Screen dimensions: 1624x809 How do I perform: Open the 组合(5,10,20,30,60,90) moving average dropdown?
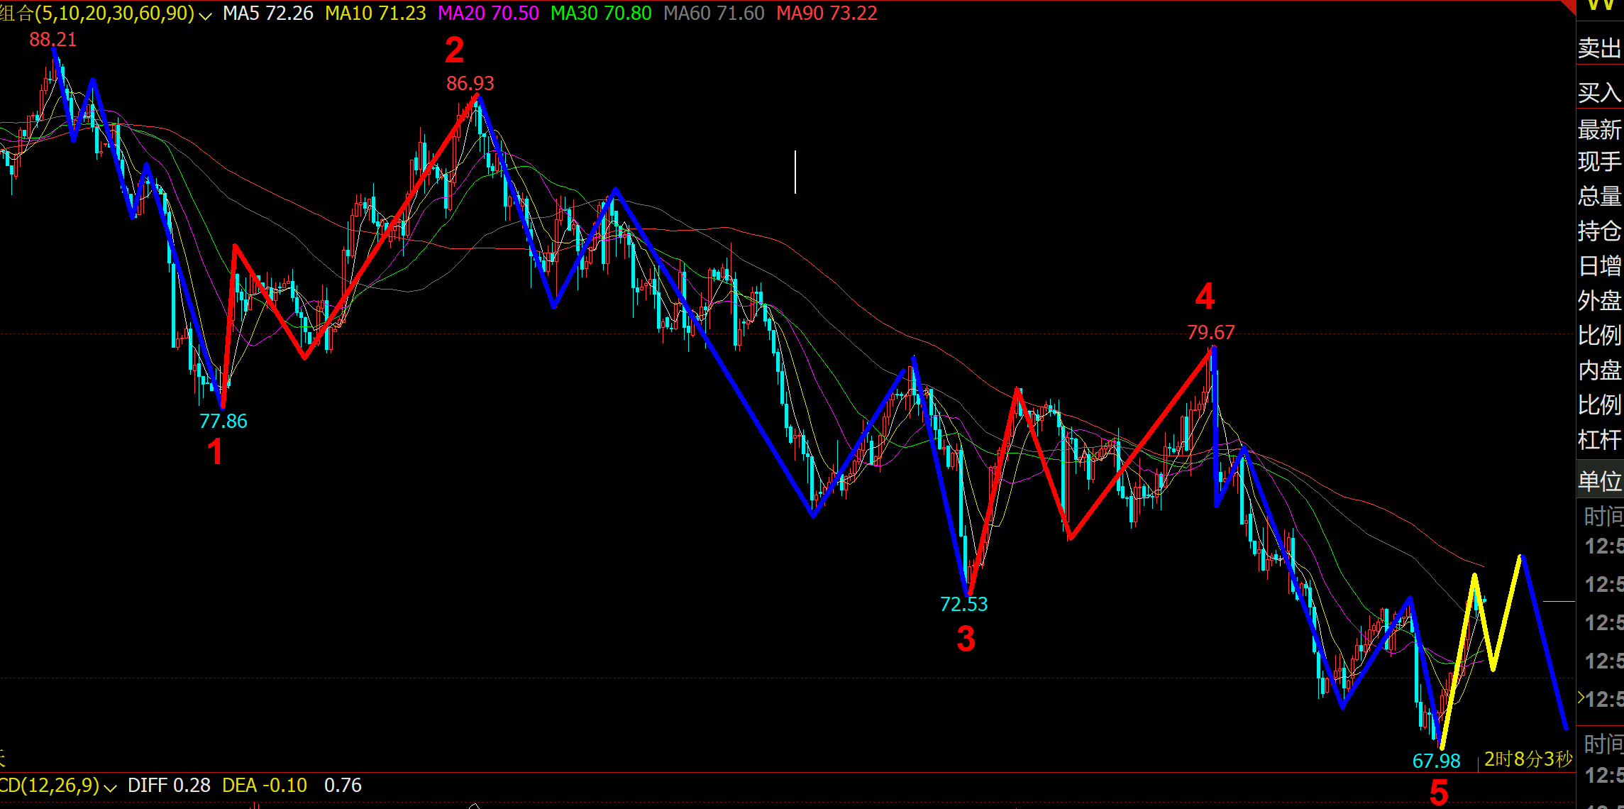point(205,15)
